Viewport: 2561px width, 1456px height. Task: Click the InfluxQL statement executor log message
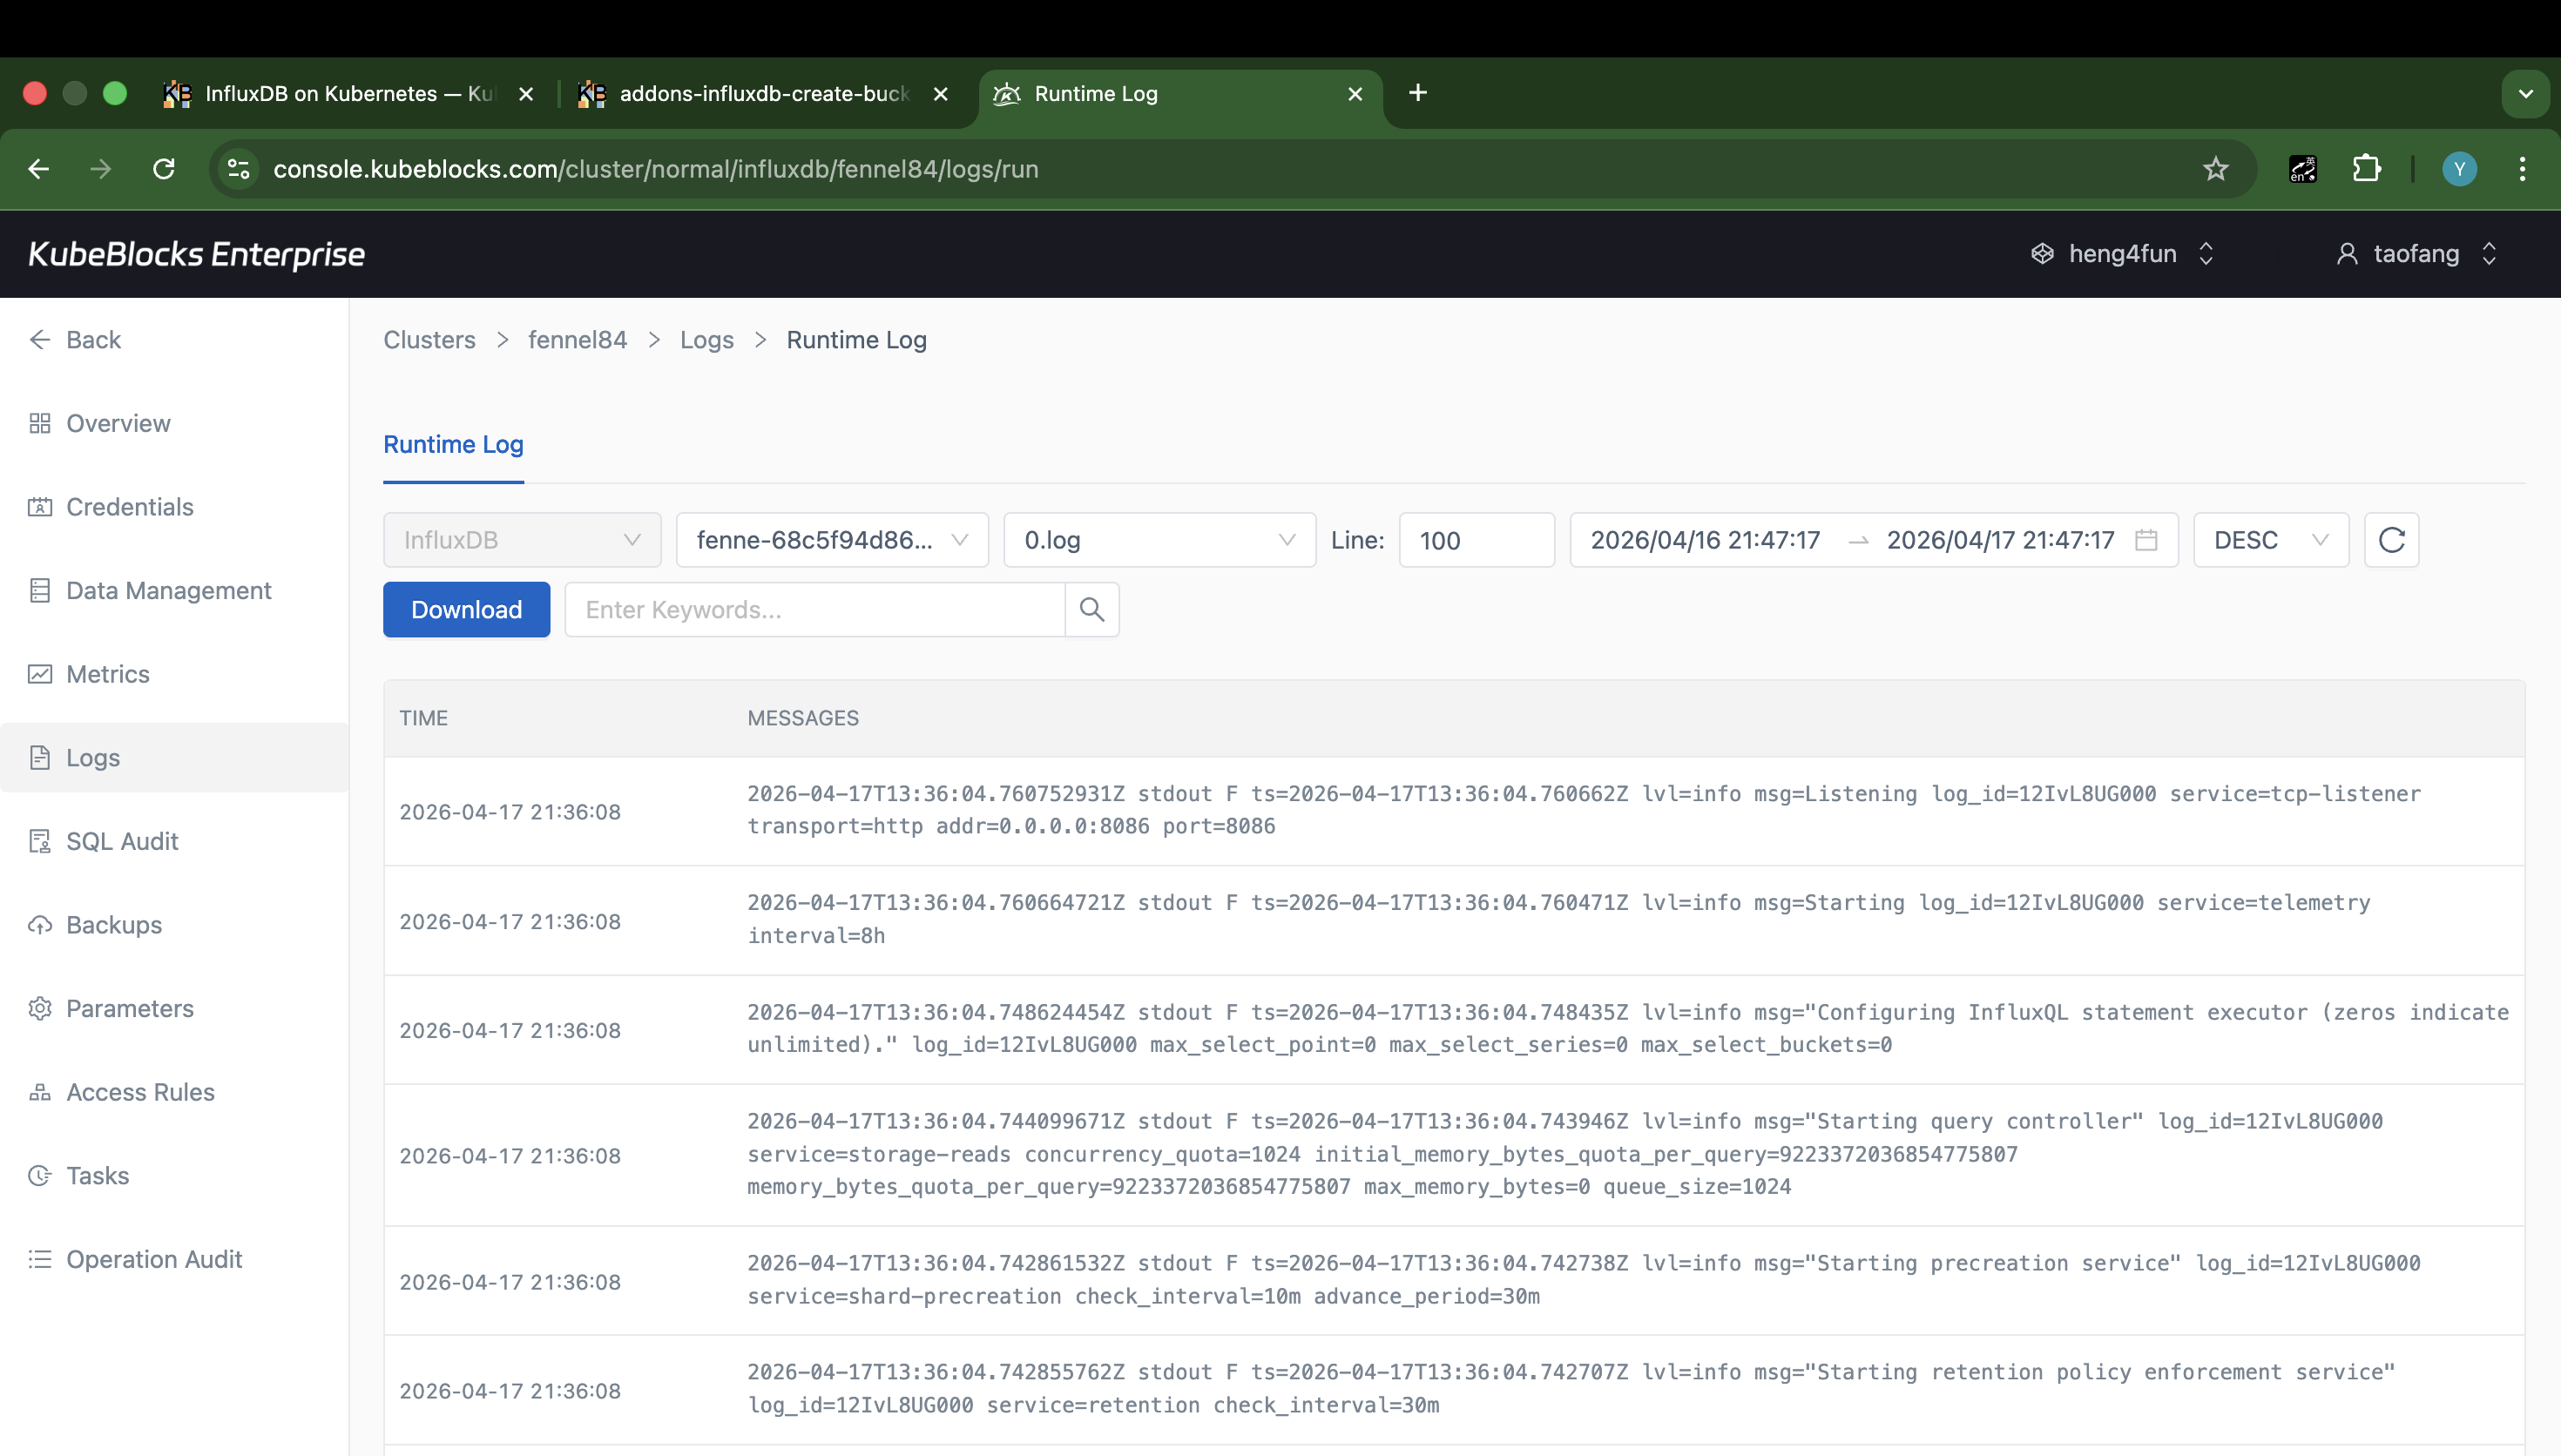click(x=1627, y=1029)
